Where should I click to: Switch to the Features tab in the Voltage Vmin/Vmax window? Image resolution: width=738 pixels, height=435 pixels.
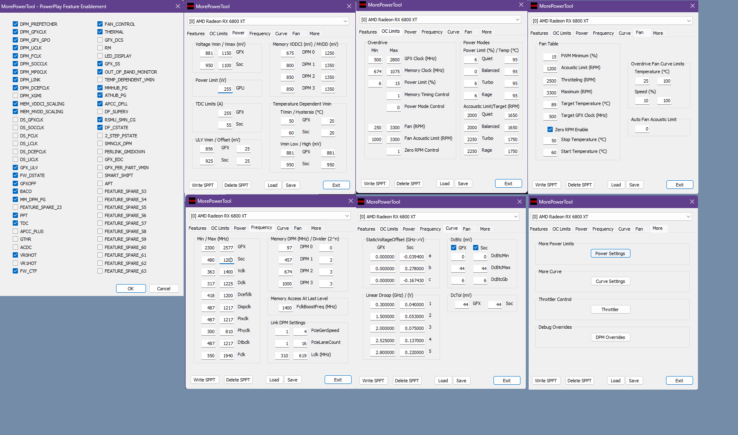pos(196,34)
